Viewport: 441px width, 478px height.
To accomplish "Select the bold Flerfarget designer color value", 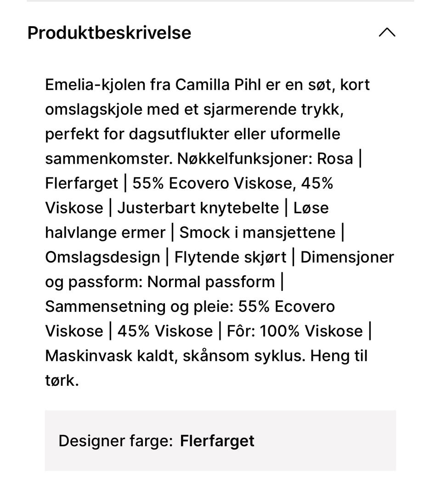I will [217, 441].
